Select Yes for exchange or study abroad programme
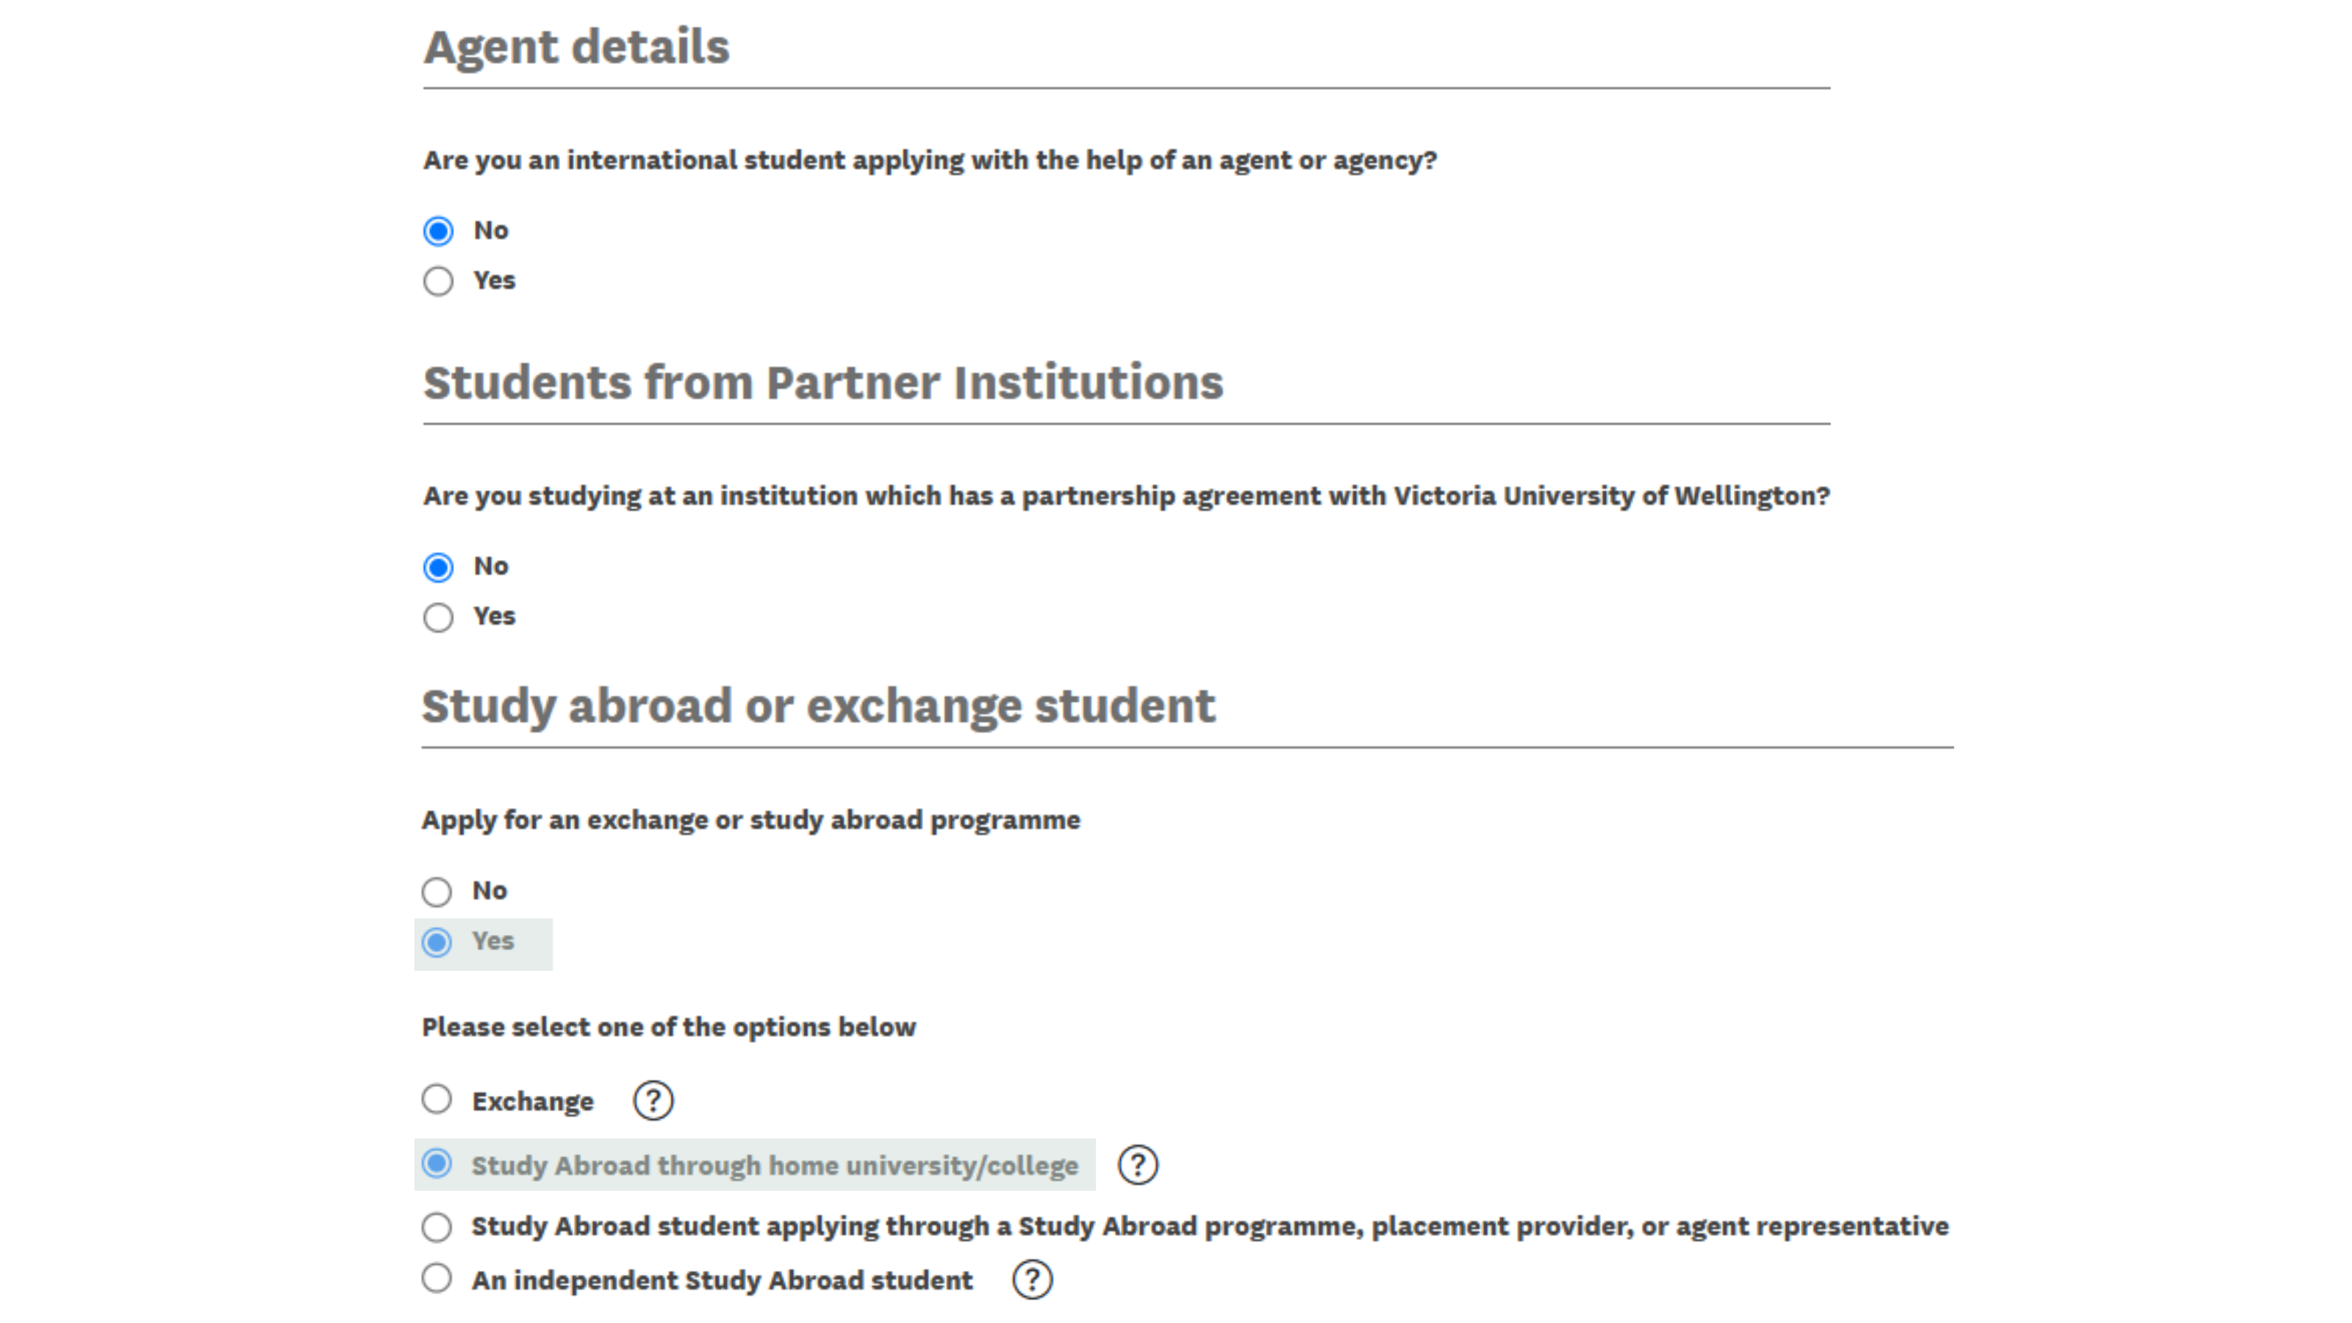This screenshot has height=1323, width=2352. 437,942
